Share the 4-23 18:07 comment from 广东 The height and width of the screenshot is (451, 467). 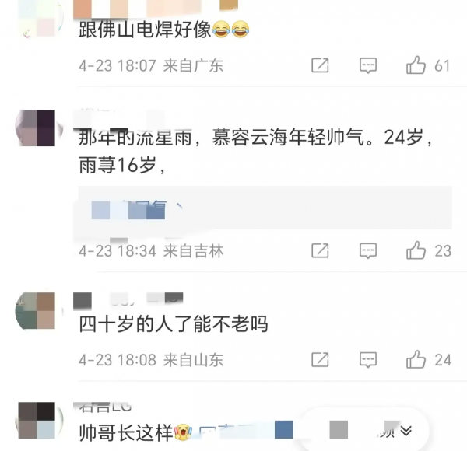point(320,65)
